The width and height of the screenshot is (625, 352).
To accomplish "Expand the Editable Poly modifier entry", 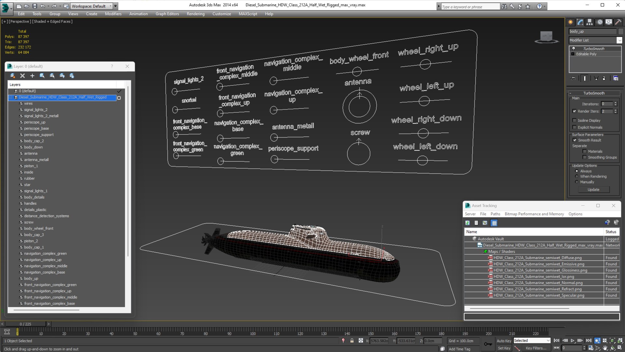I will click(573, 54).
